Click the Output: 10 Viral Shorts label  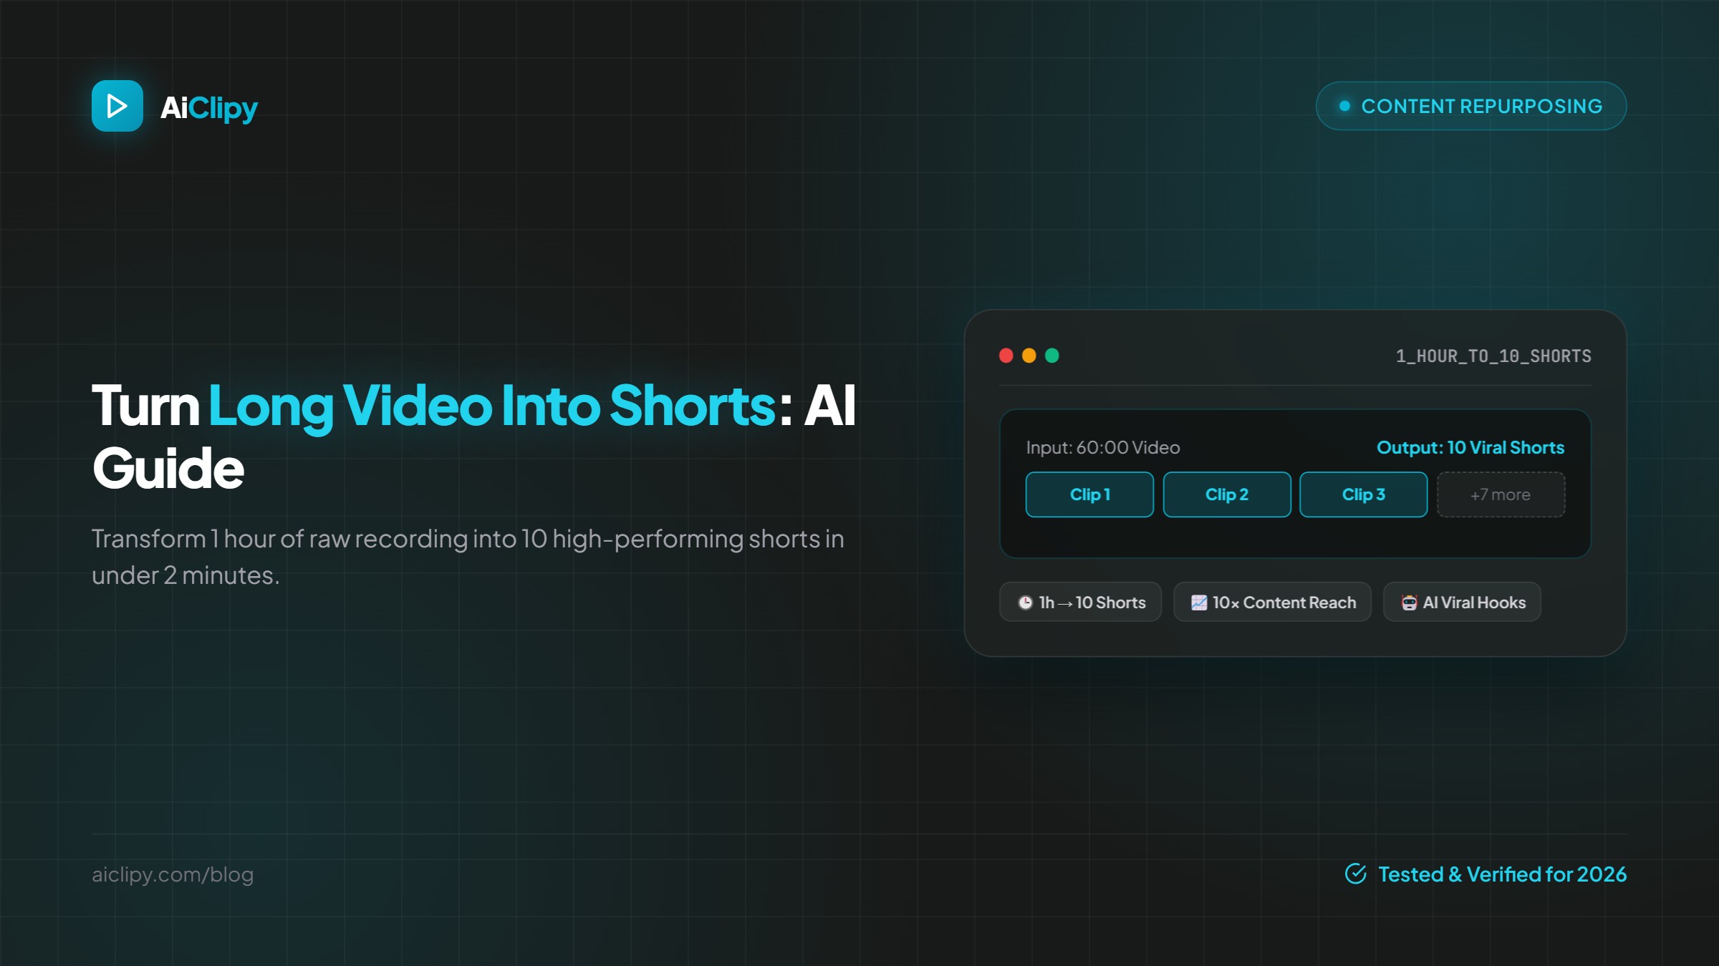1470,447
